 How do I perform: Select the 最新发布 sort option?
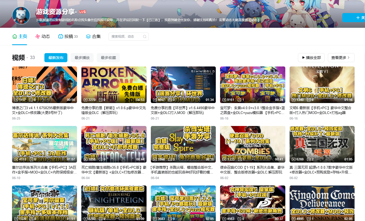[56, 58]
